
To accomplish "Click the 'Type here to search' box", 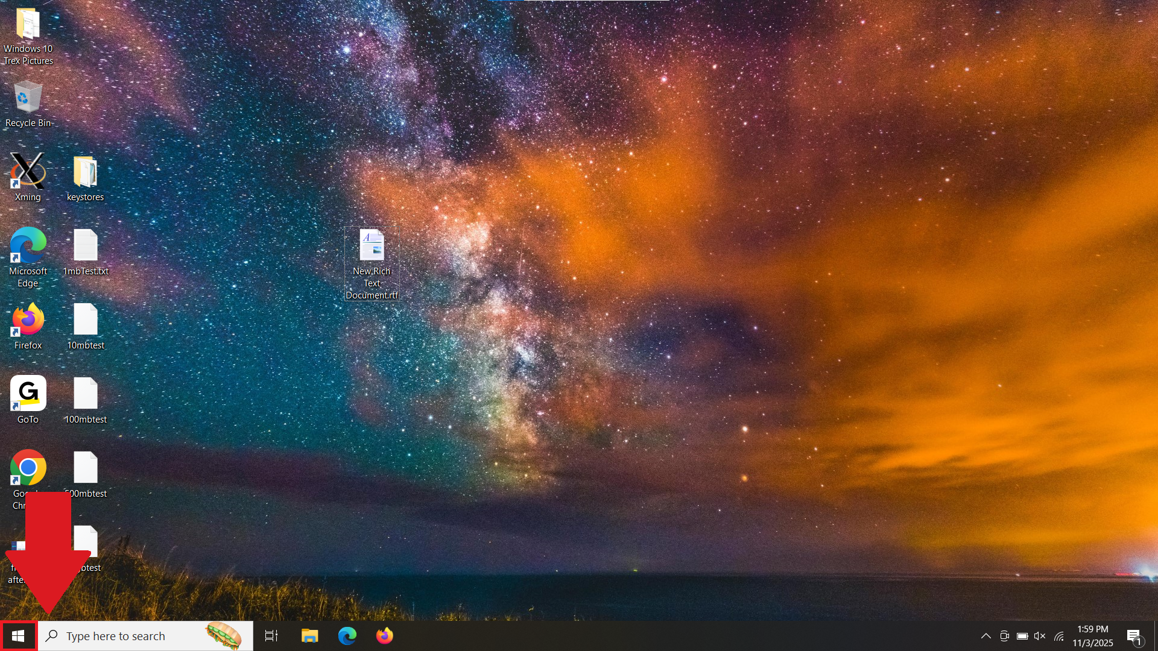I will click(x=145, y=636).
